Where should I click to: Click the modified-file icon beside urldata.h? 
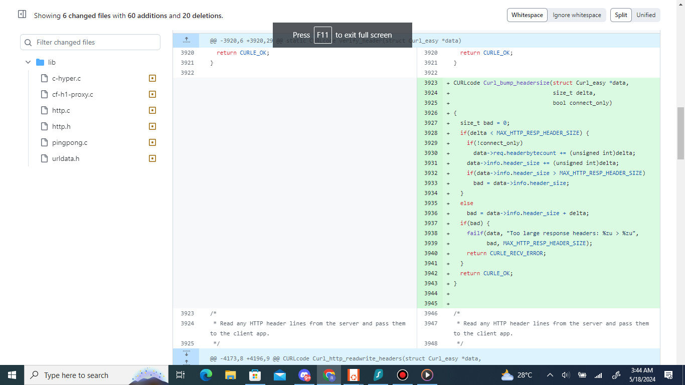(x=152, y=158)
